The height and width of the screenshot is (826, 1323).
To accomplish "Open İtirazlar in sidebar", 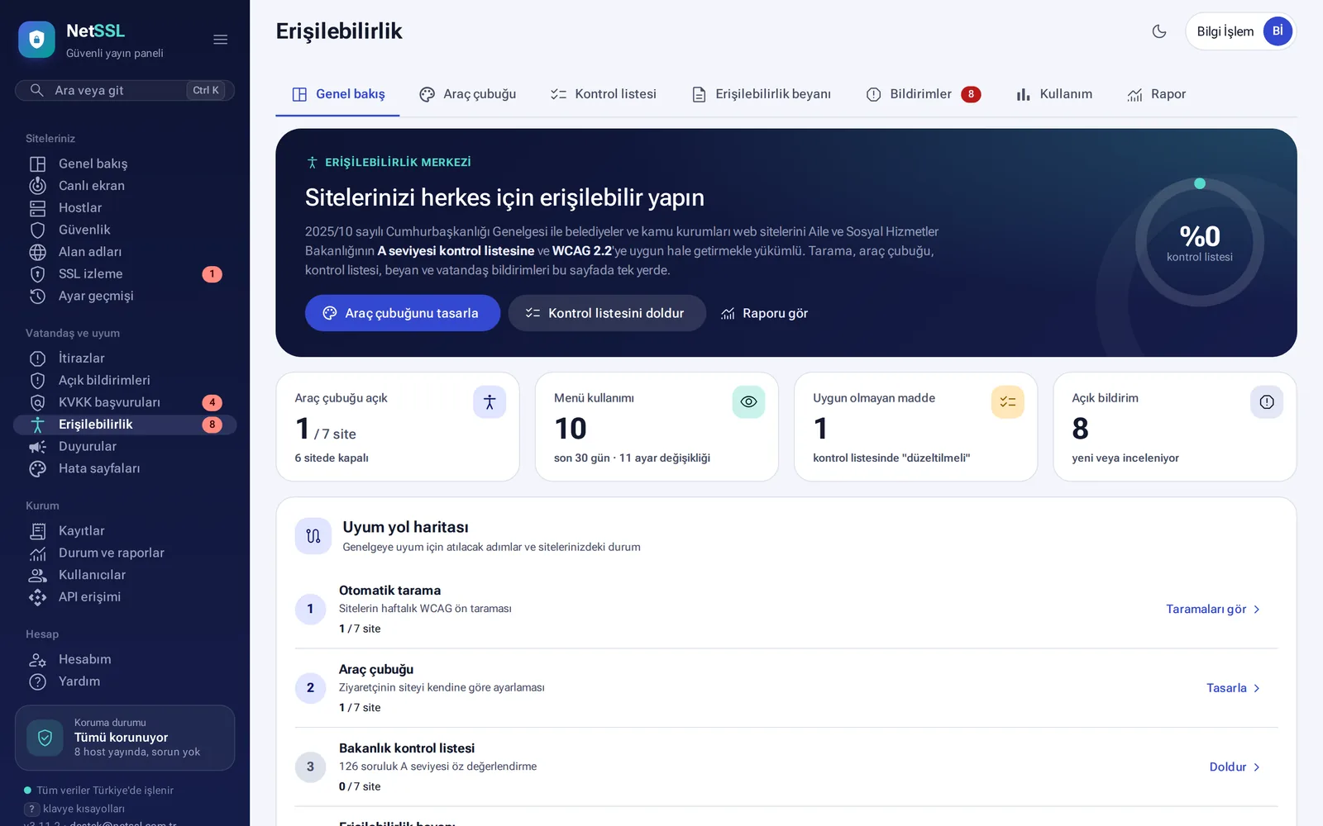I will click(125, 358).
